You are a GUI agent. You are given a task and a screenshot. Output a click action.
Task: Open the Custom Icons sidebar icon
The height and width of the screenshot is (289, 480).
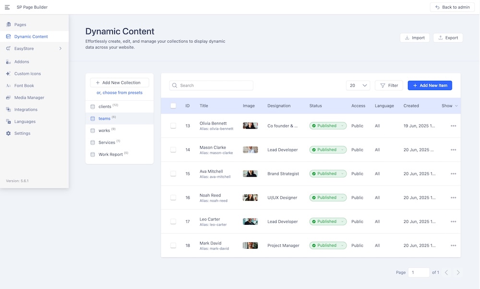(8, 74)
